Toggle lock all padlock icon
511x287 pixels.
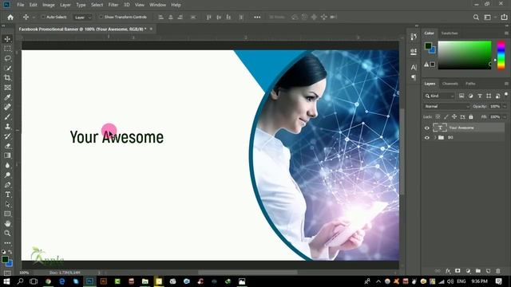click(x=471, y=116)
